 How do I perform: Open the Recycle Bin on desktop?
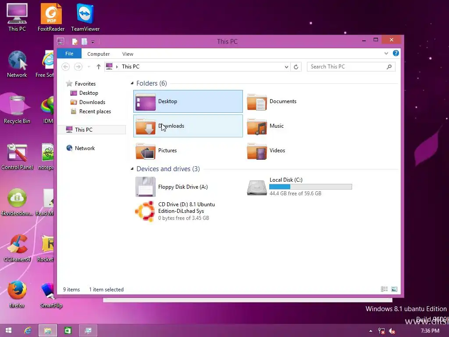(17, 110)
